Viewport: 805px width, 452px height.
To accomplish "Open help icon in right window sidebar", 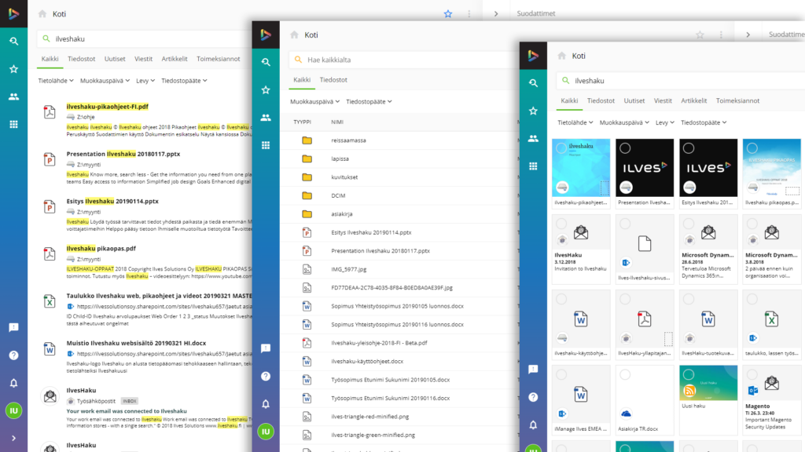I will (534, 397).
